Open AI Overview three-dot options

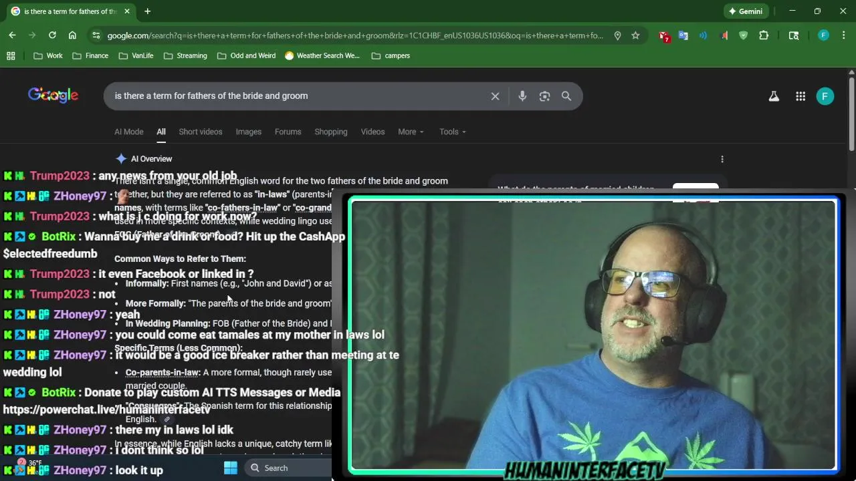(x=722, y=159)
